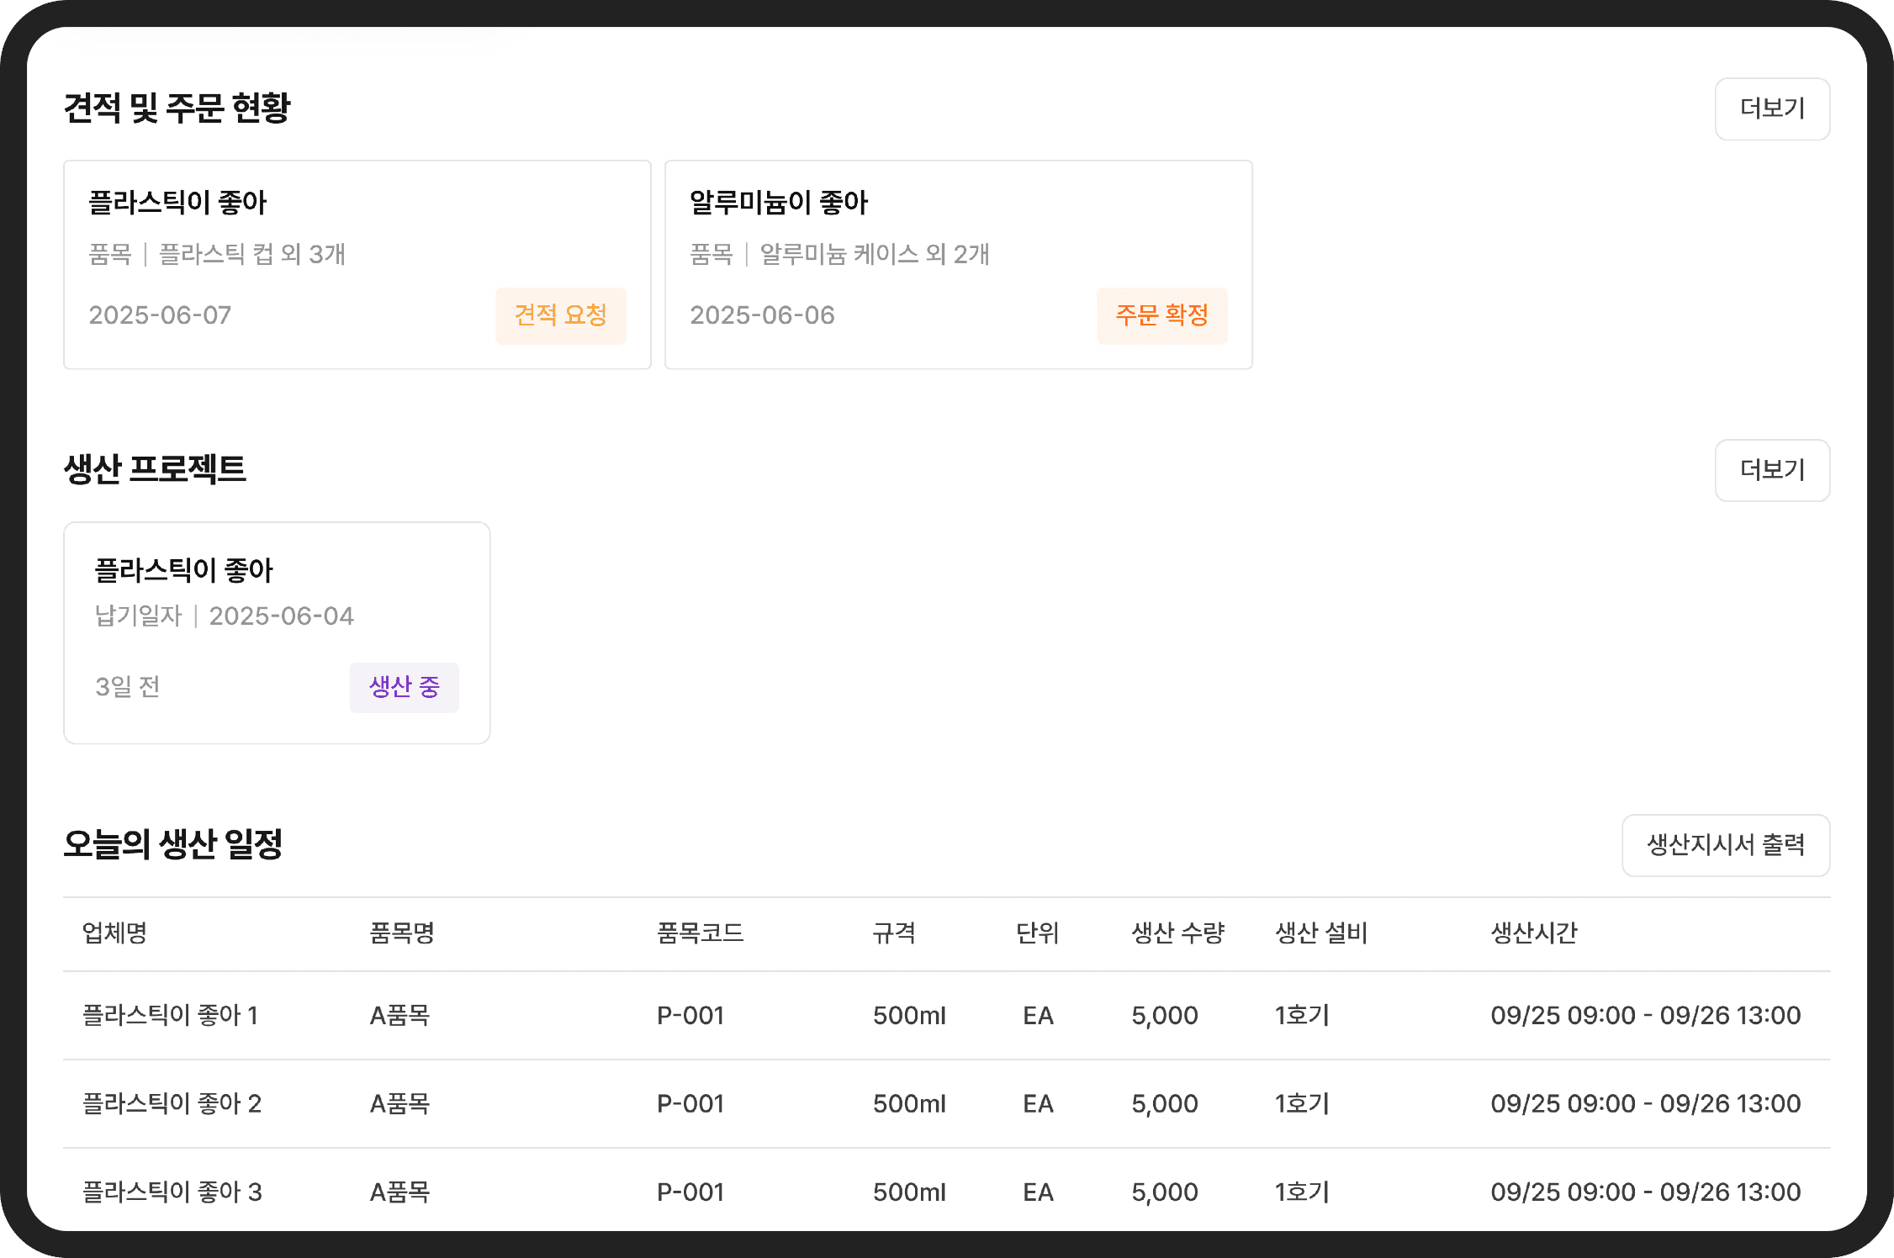Click the 업체명 column header
Screen dimensions: 1894x1258
[x=114, y=933]
